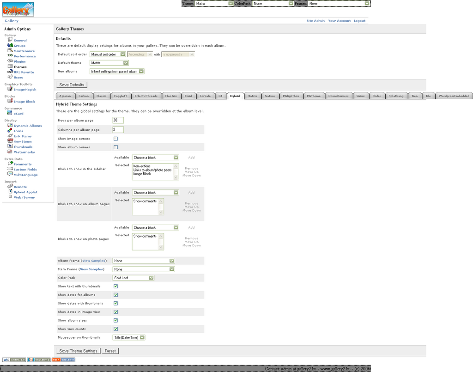Enable Show image owners checkbox
Viewport: 473px width, 372px height.
tap(115, 139)
